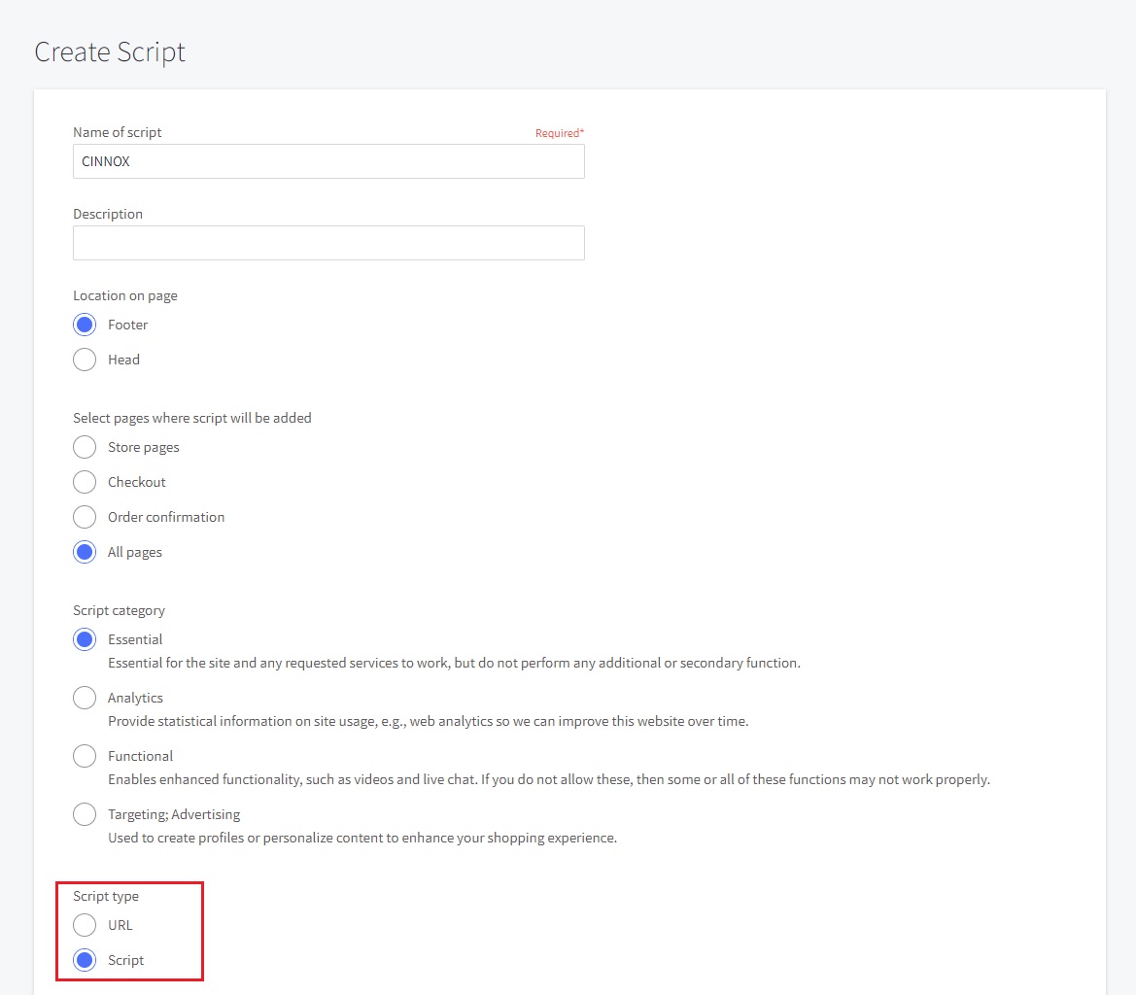Choose Checkout for script pages
1136x995 pixels.
(85, 482)
